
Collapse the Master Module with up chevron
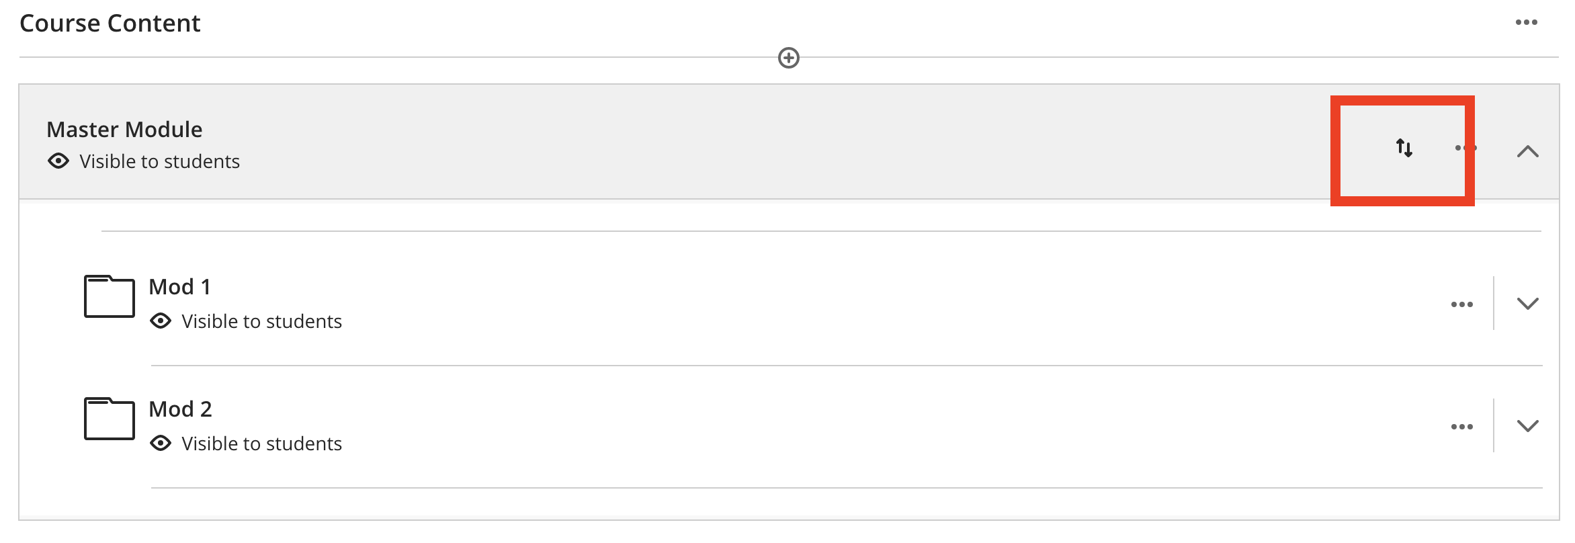pyautogui.click(x=1527, y=151)
